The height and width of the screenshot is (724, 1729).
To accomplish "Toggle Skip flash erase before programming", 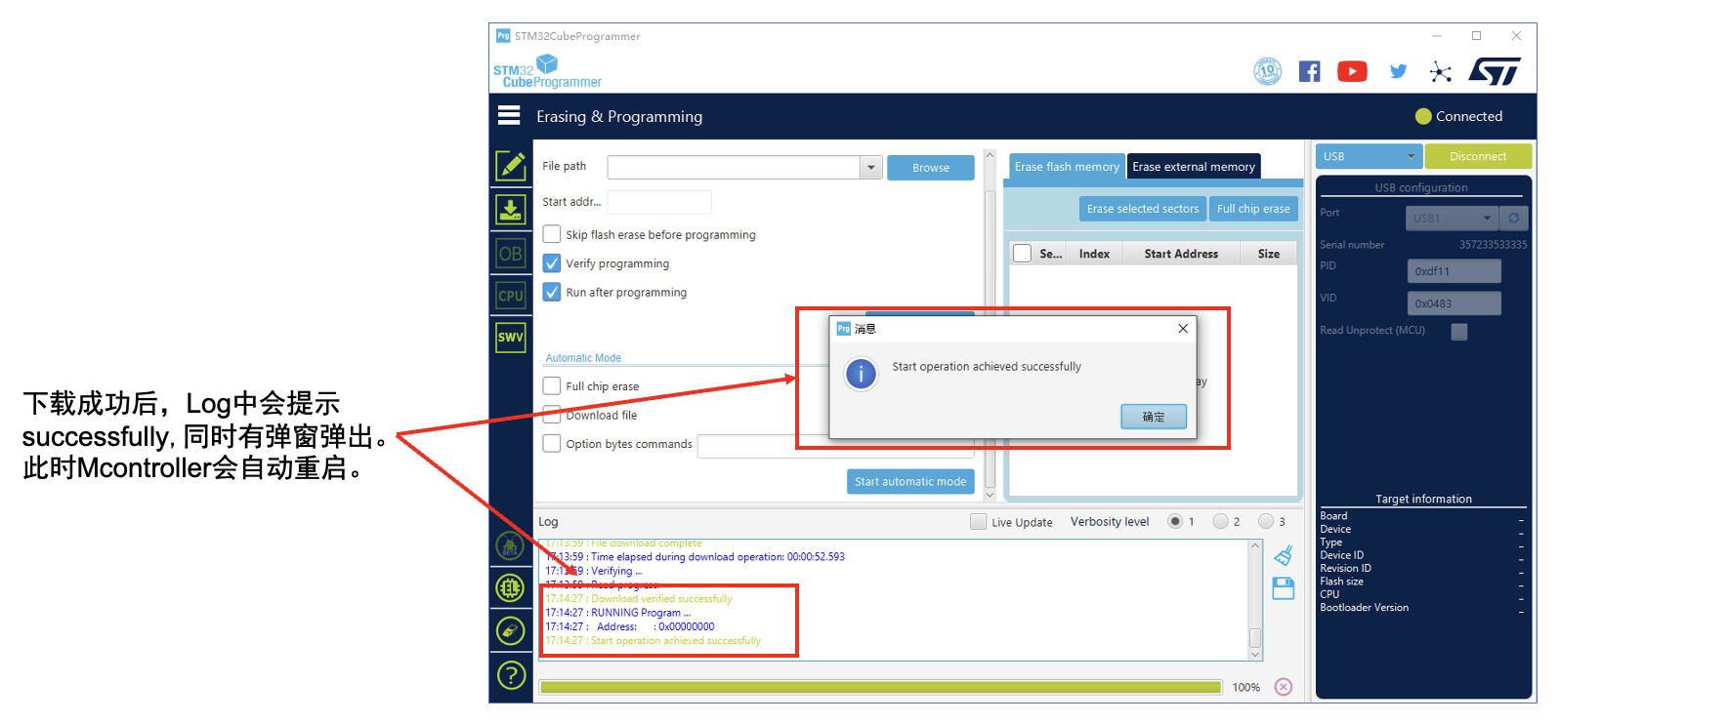I will (552, 235).
